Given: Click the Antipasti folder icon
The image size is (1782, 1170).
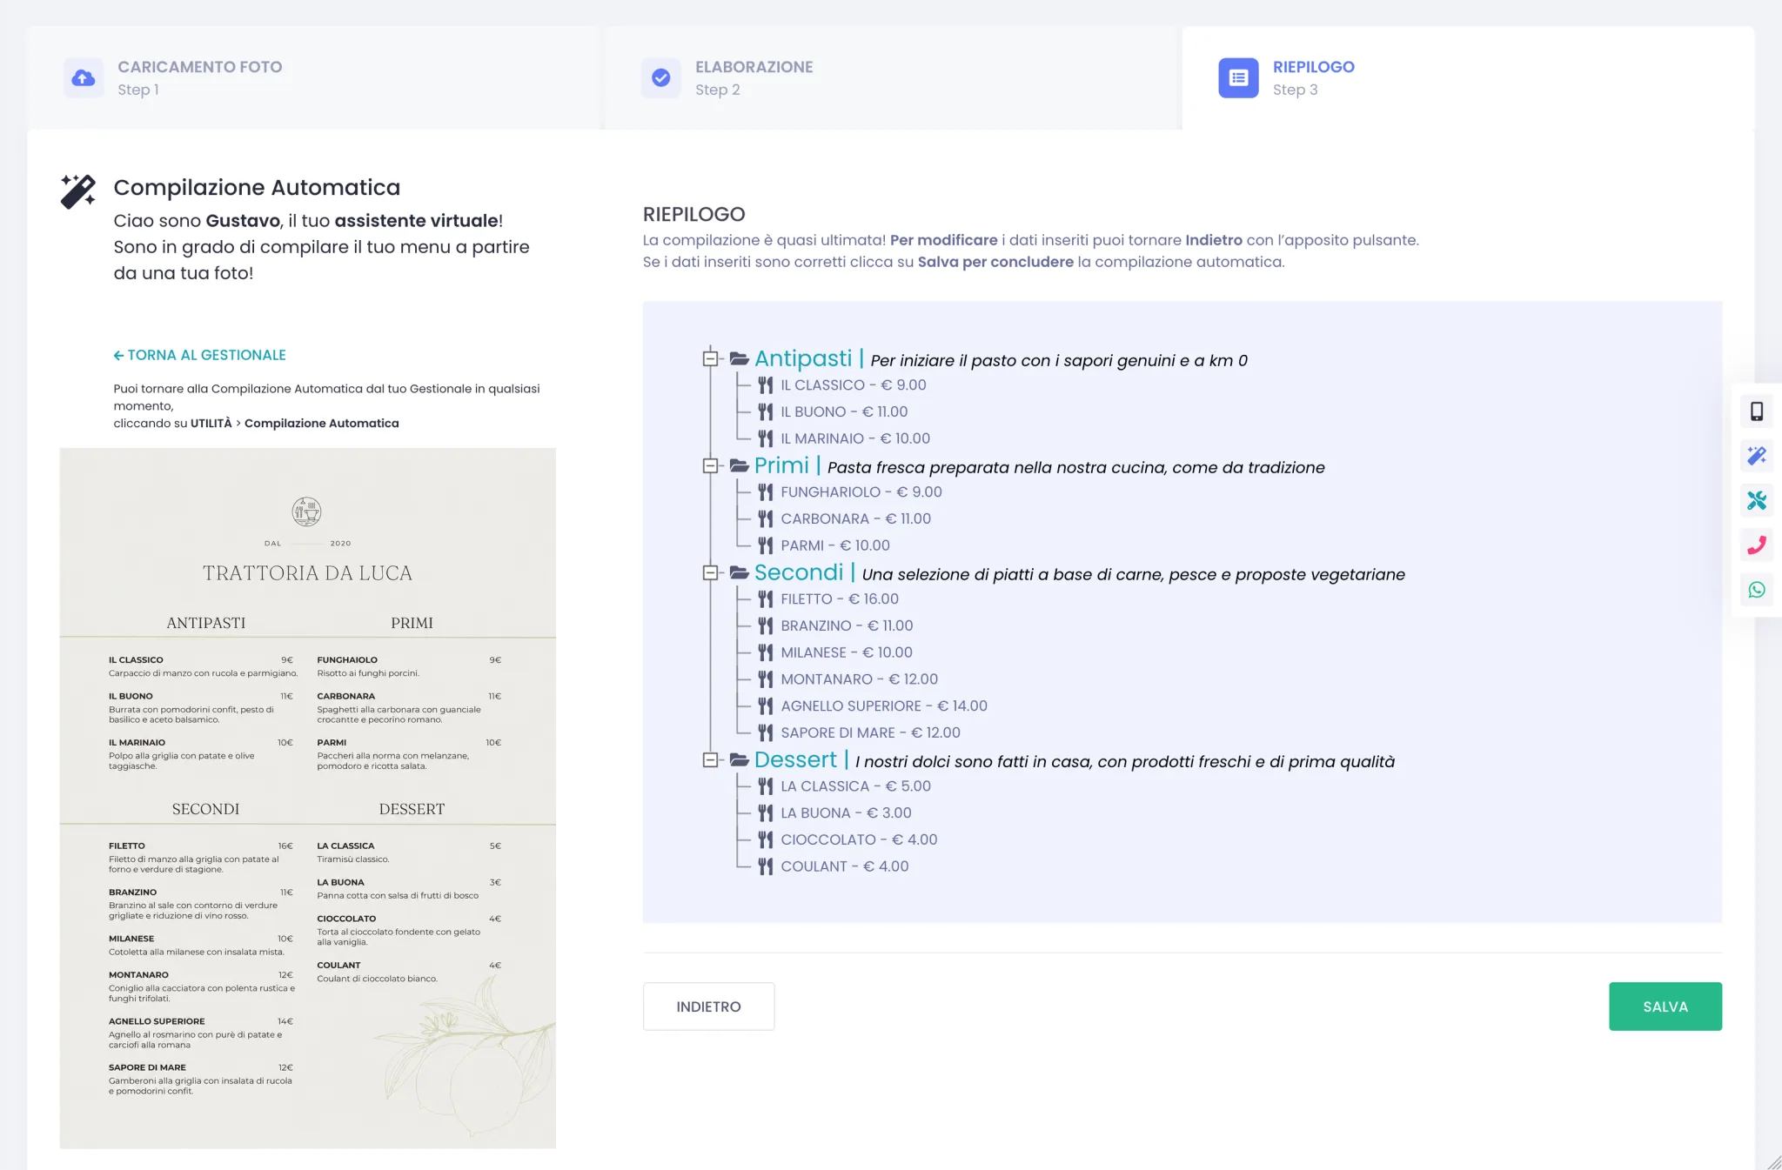Looking at the screenshot, I should point(739,358).
